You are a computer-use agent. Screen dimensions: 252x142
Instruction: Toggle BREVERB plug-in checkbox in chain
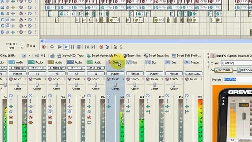[x=217, y=70]
